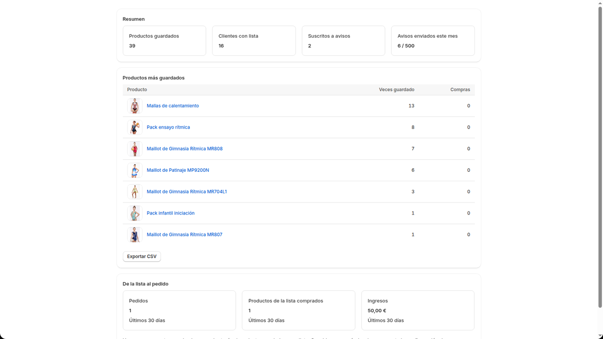Click the saved count 13 cell
This screenshot has width=603, height=339.
(x=412, y=106)
